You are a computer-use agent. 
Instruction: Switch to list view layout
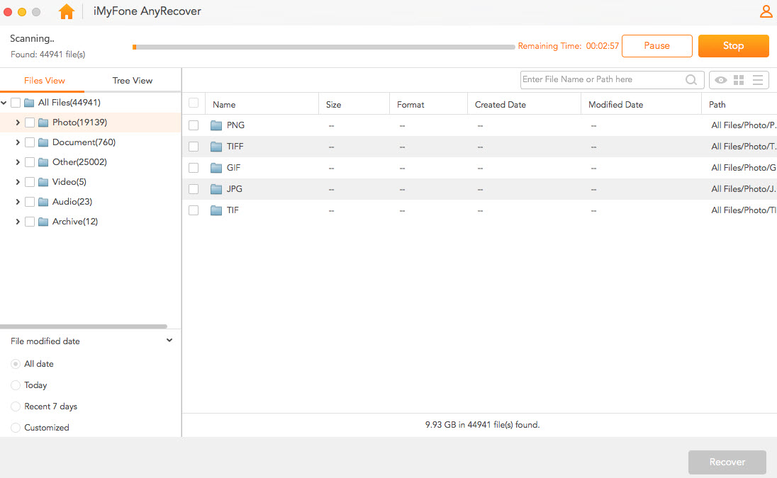(758, 80)
